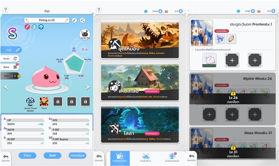The height and width of the screenshot is (166, 279).
Task: Select the Focus skill icon
Action: [x=44, y=102]
